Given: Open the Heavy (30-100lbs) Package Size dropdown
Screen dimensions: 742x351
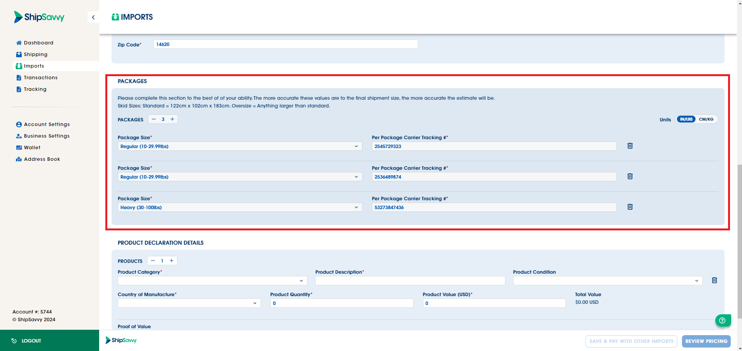Looking at the screenshot, I should click(x=240, y=207).
